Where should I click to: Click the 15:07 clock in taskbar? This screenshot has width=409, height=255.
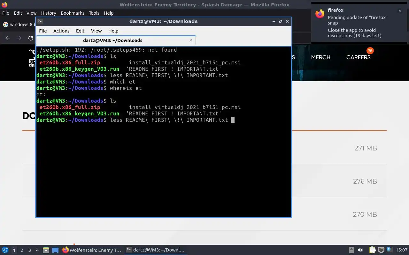pyautogui.click(x=401, y=250)
